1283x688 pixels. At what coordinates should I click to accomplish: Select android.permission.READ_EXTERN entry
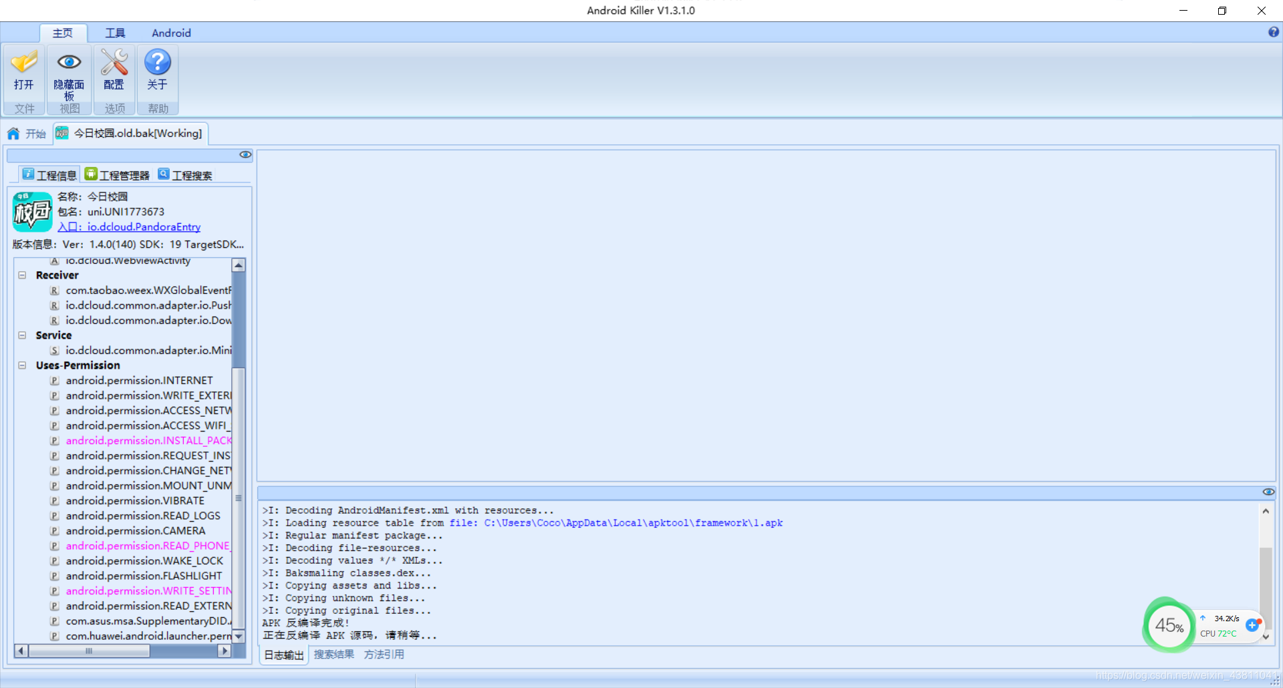(149, 606)
